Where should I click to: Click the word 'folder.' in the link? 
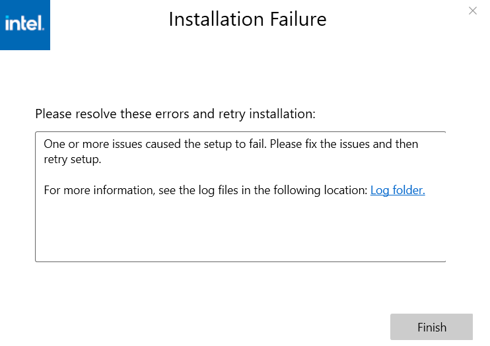click(409, 190)
